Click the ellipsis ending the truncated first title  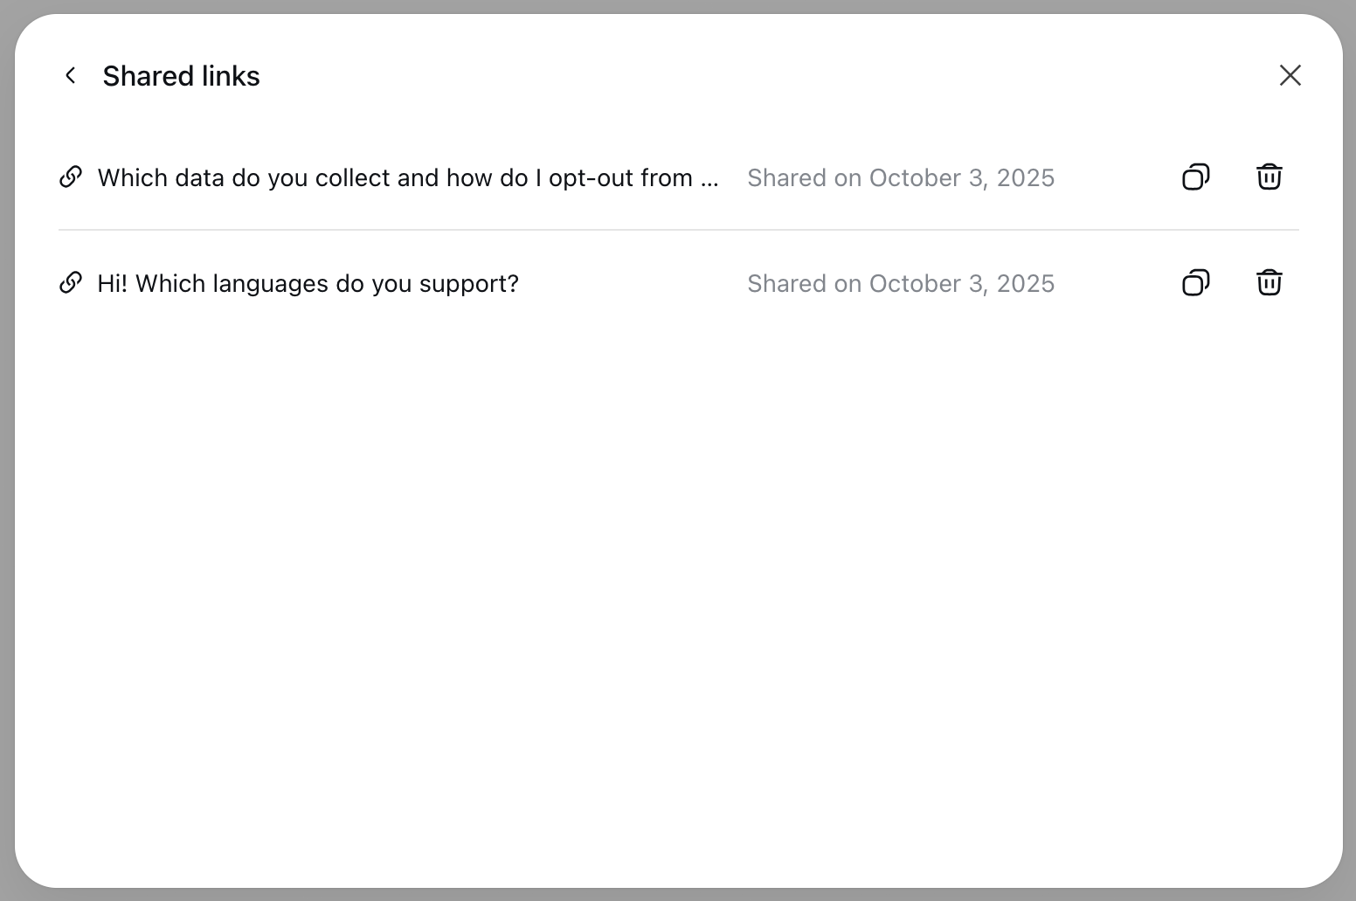point(709,180)
